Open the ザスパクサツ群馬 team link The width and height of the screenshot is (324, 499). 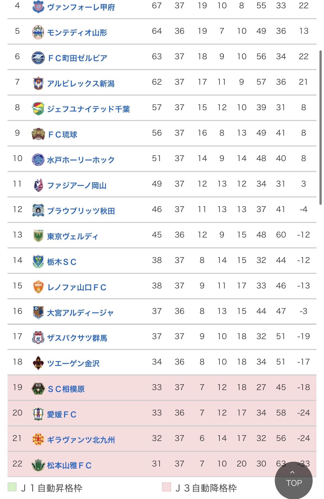(77, 338)
